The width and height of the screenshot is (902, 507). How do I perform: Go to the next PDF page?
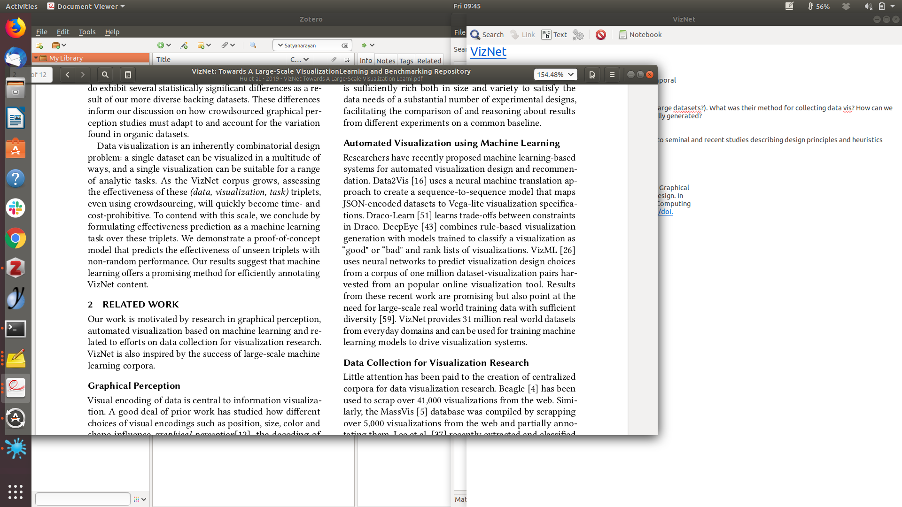[x=83, y=75]
